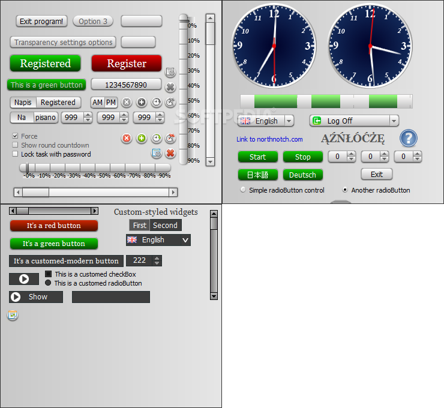Toggle the customed checkBox
Screen dimensions: 444x408
pyautogui.click(x=49, y=274)
